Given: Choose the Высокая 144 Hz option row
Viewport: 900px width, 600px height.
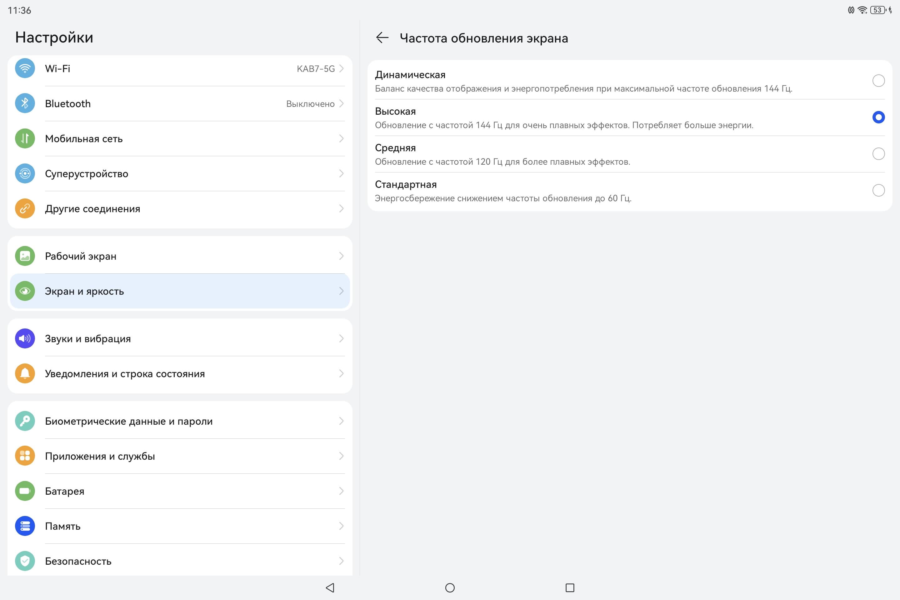Looking at the screenshot, I should 612,117.
